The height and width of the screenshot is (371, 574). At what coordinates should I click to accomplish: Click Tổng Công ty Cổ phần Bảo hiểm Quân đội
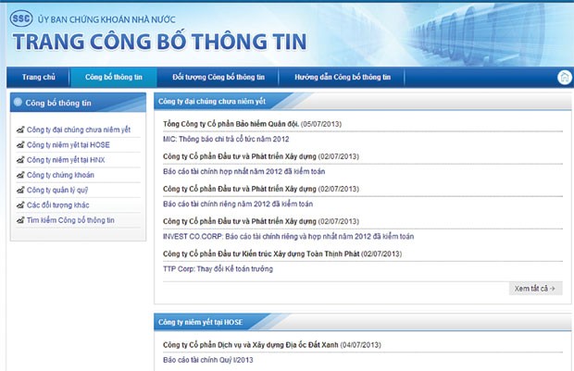231,124
